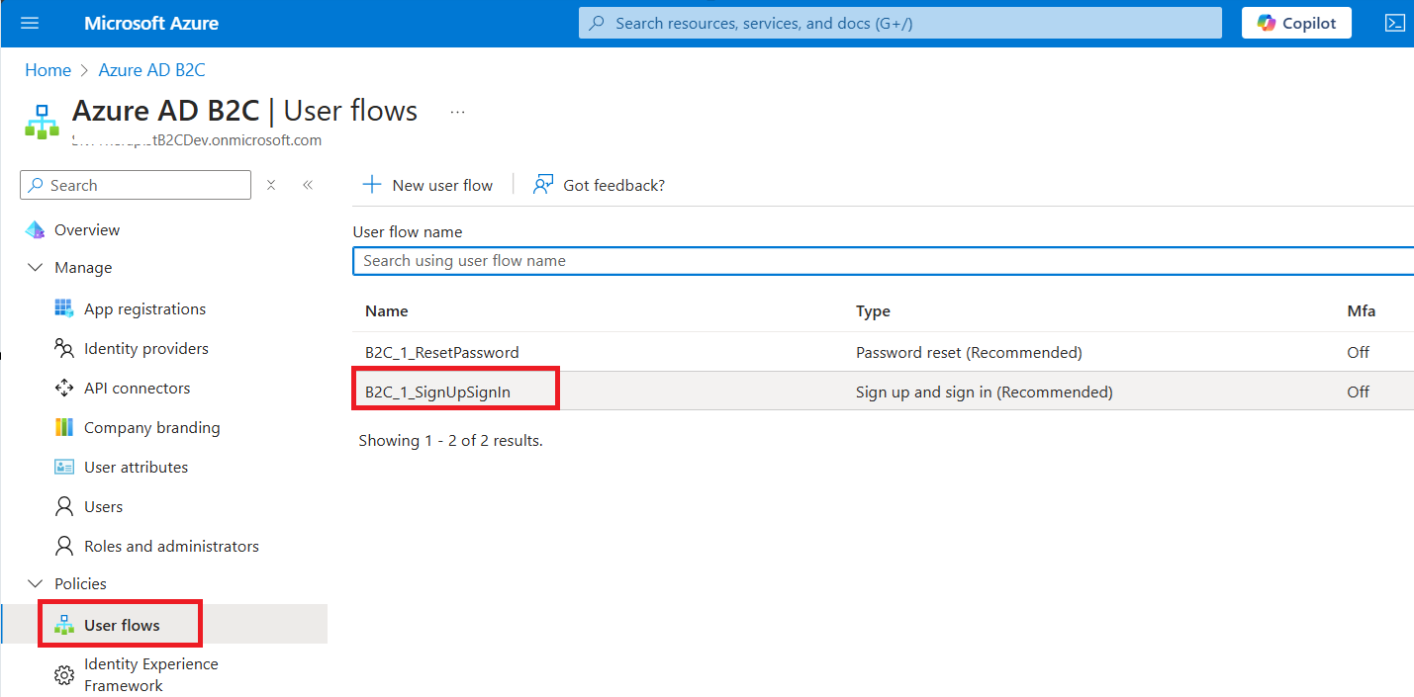The height and width of the screenshot is (697, 1414).
Task: Navigate to Home in the breadcrumb
Action: point(47,70)
